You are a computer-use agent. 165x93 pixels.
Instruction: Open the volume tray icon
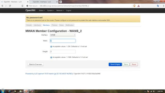(154, 91)
